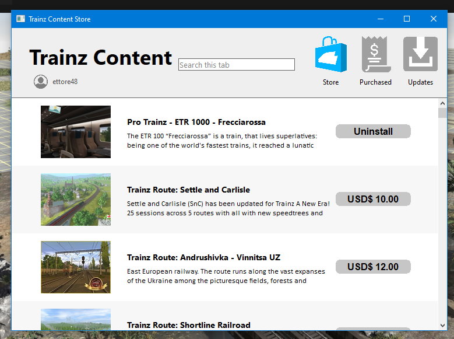Select the Trainz Route: Shortline Railroad title
This screenshot has width=454, height=339.
[x=189, y=325]
